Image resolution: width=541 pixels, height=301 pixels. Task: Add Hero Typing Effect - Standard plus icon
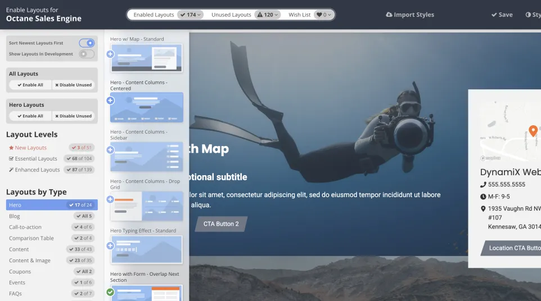[110, 245]
